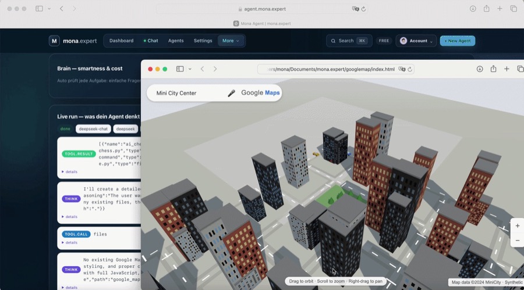
Task: Click the agent.mona.expert address bar
Action: [x=263, y=9]
